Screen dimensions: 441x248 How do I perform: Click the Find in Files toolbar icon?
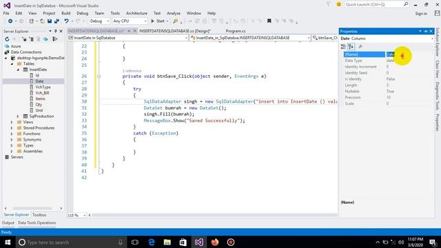click(176, 21)
